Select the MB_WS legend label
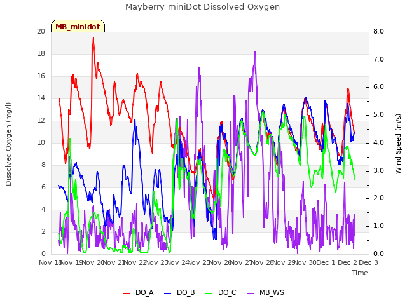This screenshot has height=305, width=407. pos(272,292)
